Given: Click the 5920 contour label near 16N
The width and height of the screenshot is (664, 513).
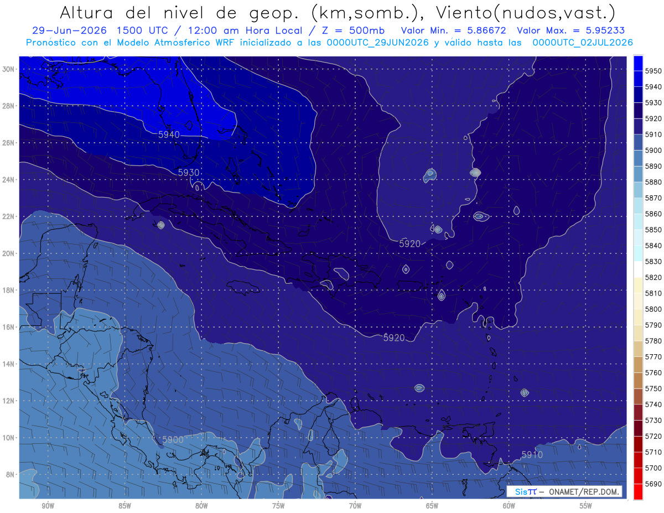Looking at the screenshot, I should (394, 338).
